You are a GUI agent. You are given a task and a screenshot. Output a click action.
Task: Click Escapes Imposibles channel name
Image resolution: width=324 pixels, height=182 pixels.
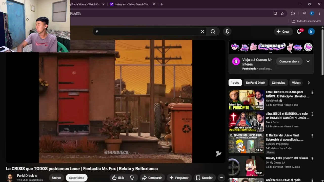(277, 144)
